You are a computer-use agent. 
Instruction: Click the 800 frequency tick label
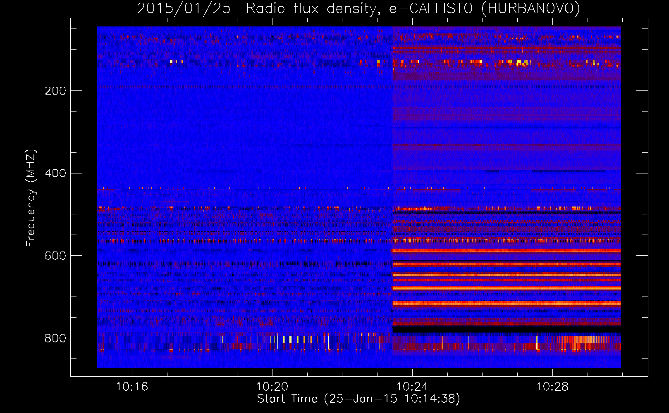pyautogui.click(x=55, y=339)
